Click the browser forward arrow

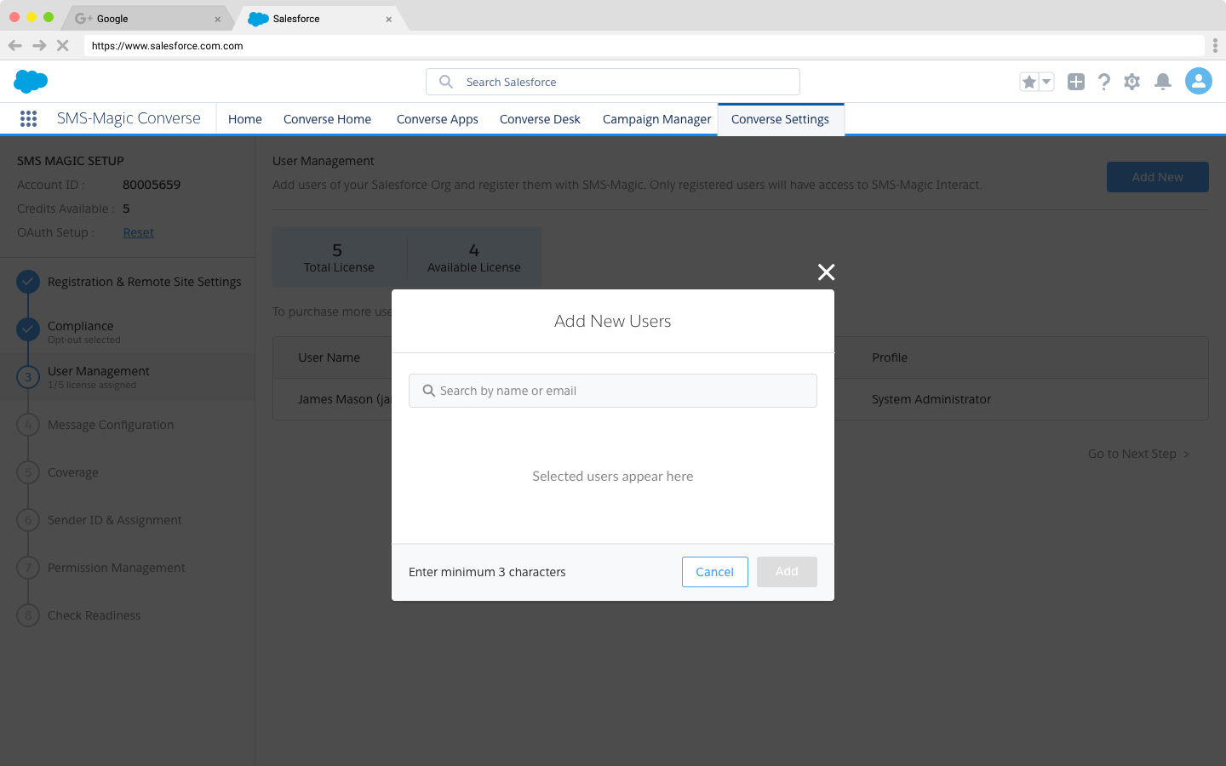[39, 45]
